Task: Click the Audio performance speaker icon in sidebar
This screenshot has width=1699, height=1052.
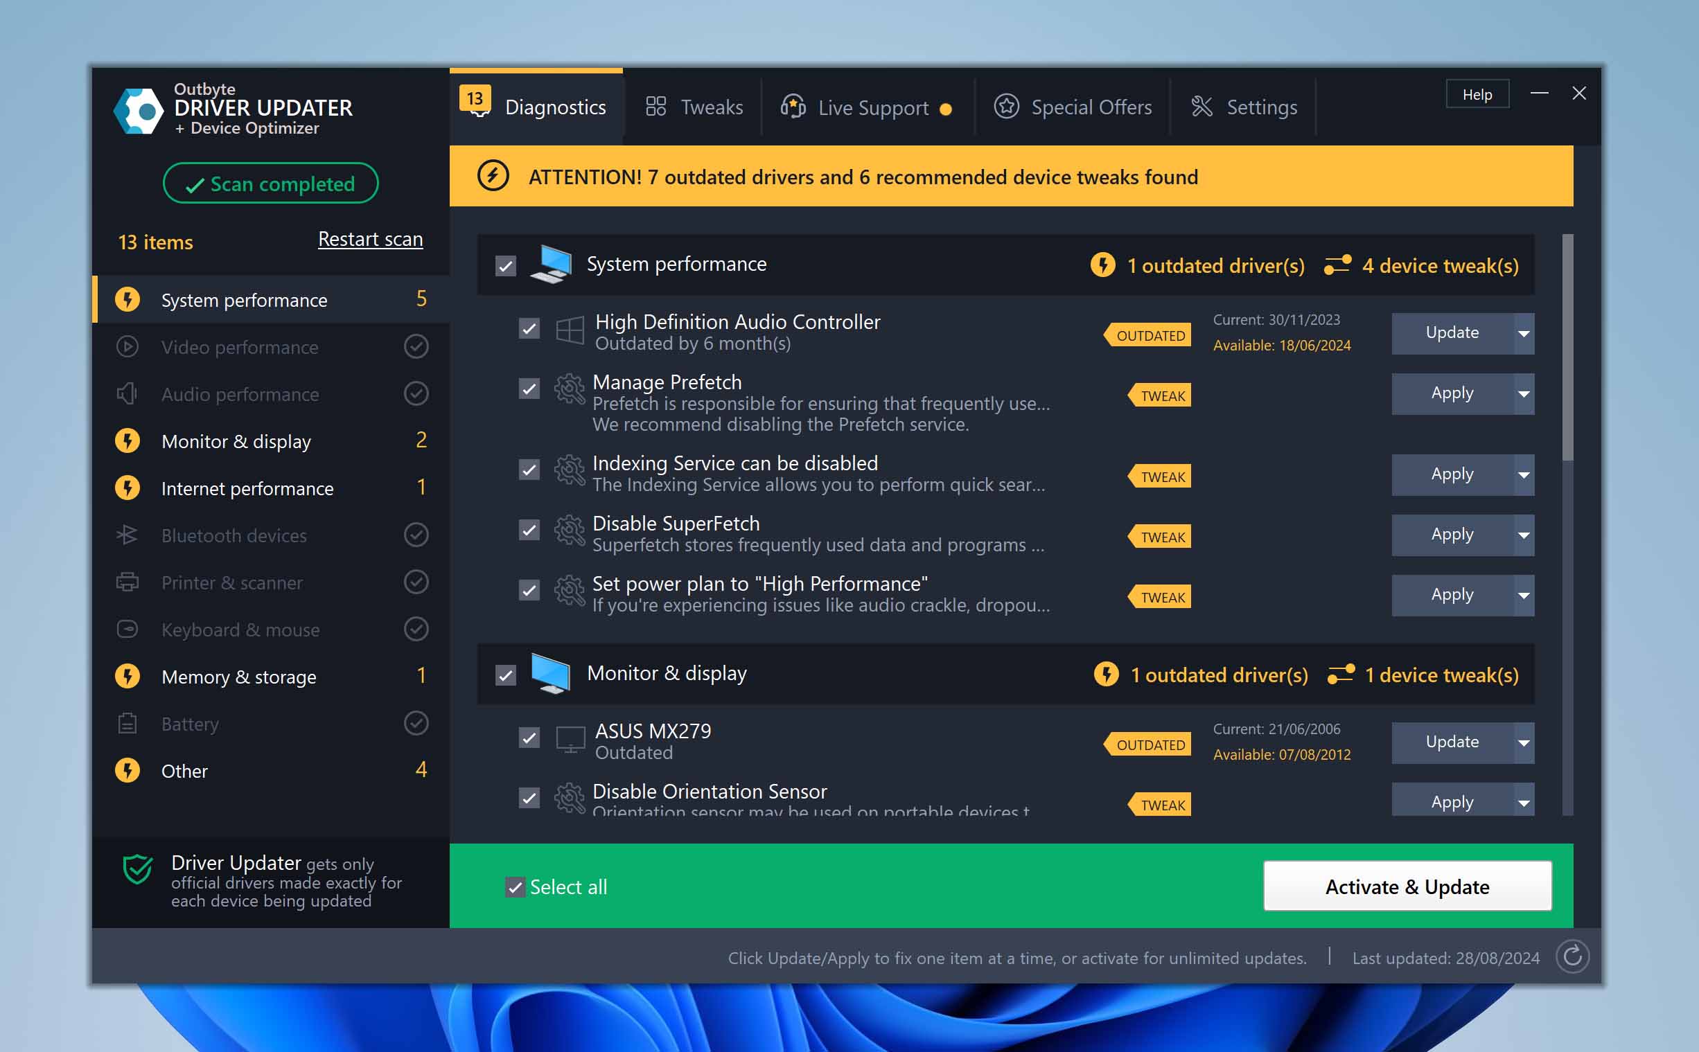Action: click(127, 394)
